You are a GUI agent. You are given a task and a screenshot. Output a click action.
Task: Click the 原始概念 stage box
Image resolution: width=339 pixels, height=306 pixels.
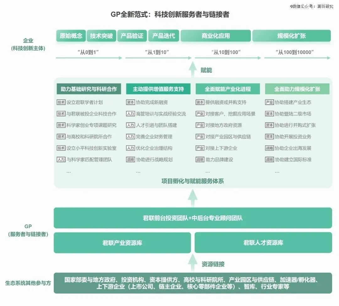(x=71, y=36)
